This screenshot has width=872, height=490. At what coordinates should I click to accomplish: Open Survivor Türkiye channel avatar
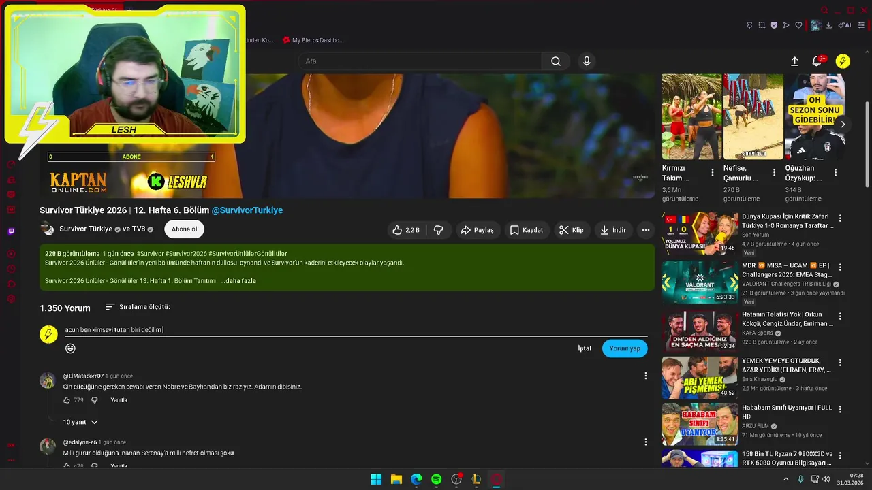pyautogui.click(x=47, y=229)
